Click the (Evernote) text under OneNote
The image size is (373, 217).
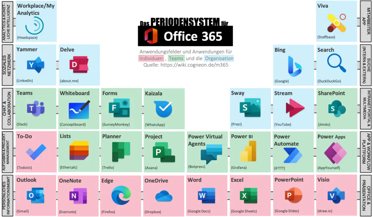pyautogui.click(x=68, y=212)
